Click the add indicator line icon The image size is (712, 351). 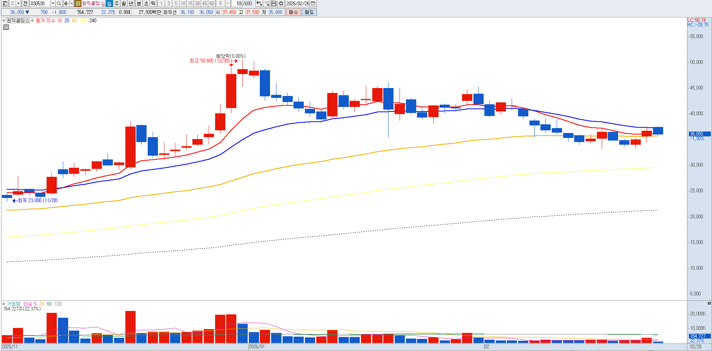(267, 3)
